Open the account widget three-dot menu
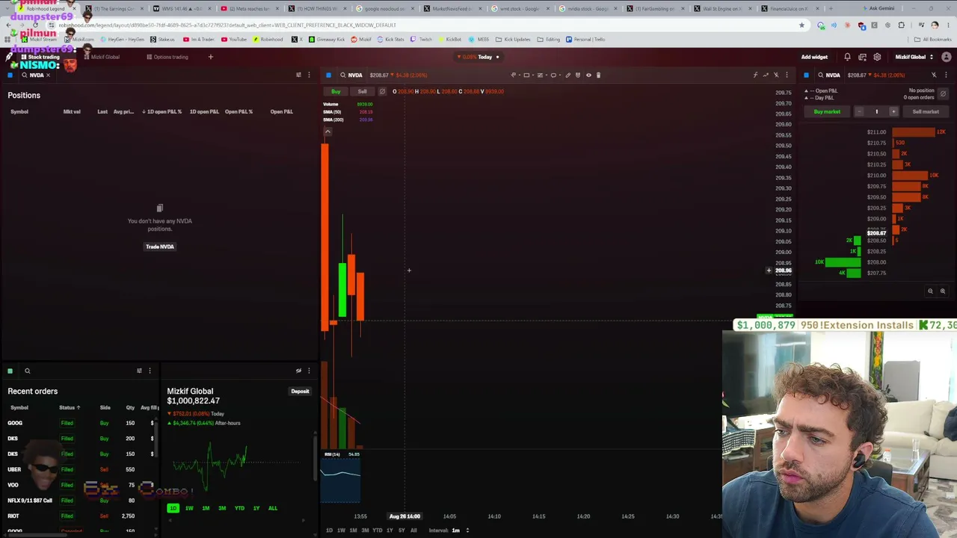The image size is (957, 538). (x=309, y=371)
